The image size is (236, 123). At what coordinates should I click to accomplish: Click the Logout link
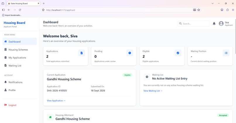(20, 105)
